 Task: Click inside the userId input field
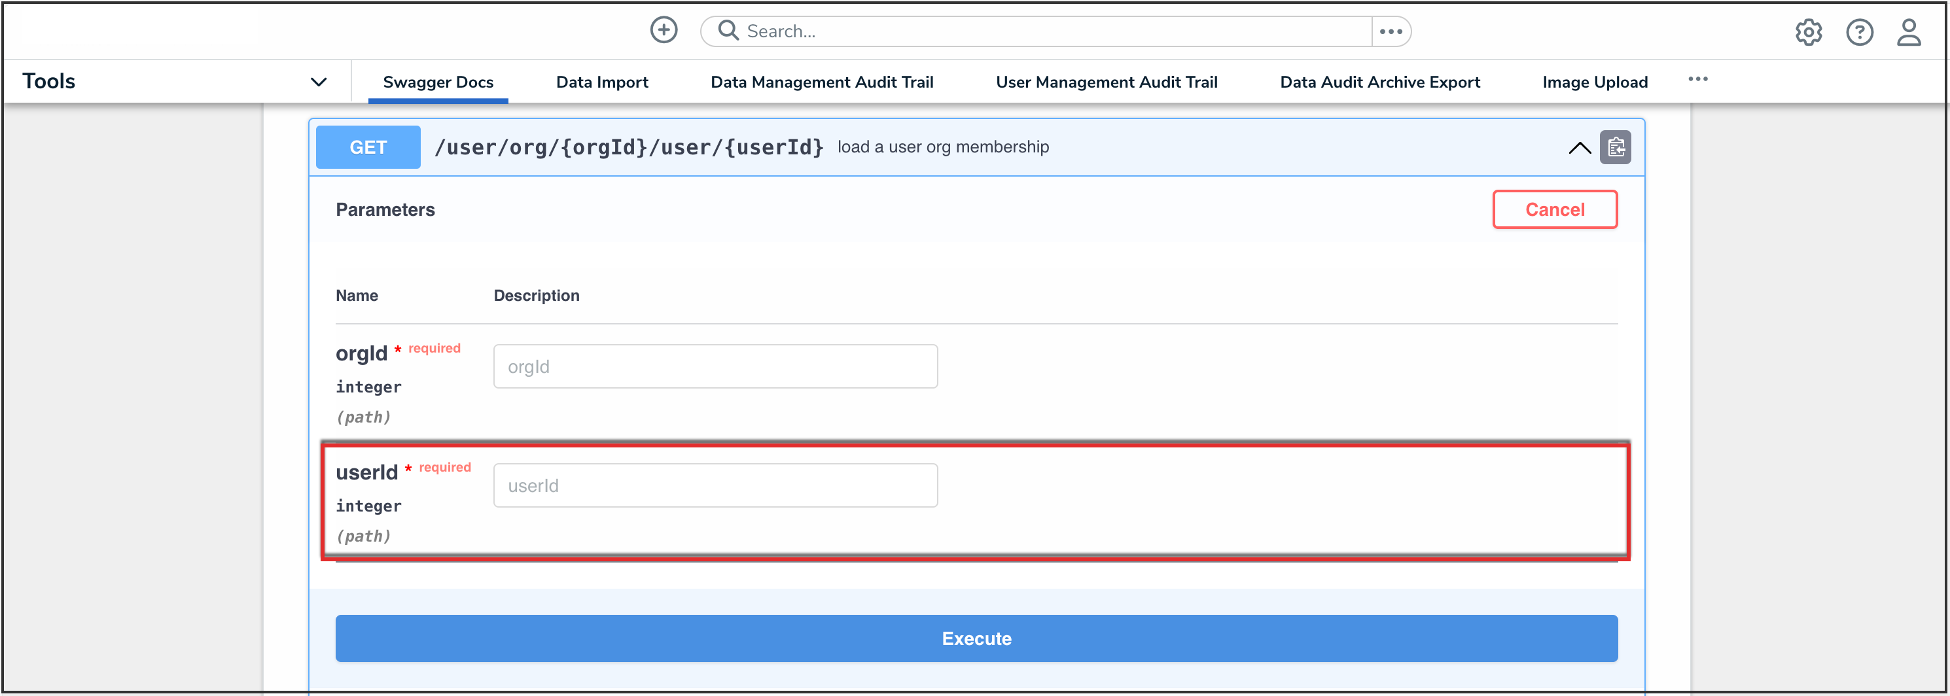pyautogui.click(x=715, y=485)
